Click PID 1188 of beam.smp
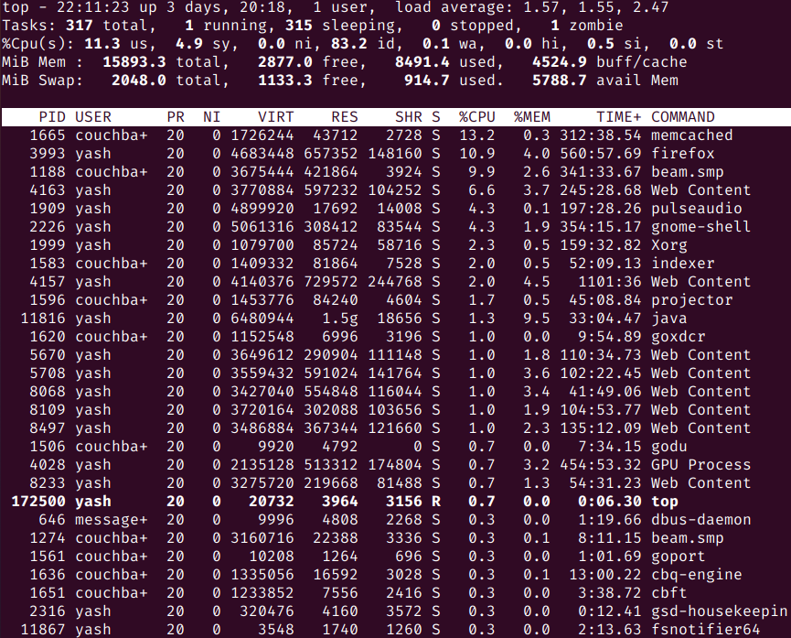This screenshot has width=791, height=638. pyautogui.click(x=48, y=172)
